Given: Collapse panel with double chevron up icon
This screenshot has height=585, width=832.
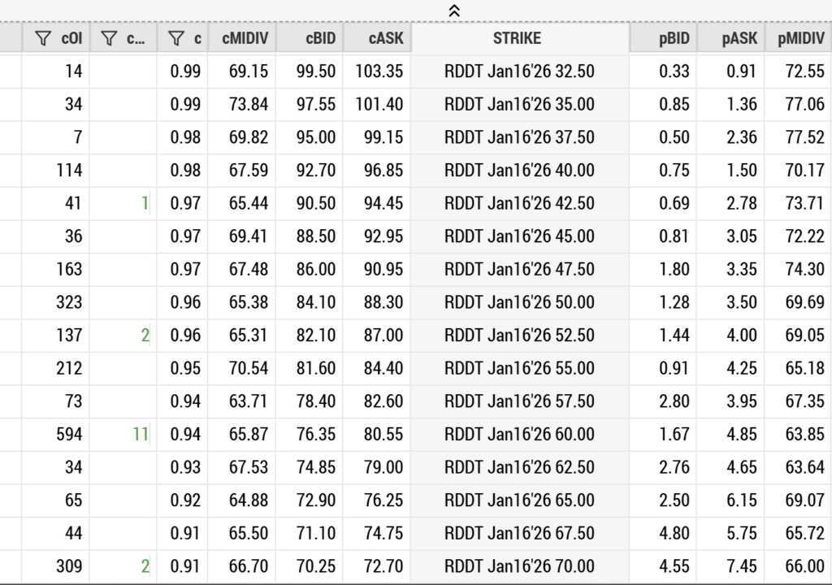Looking at the screenshot, I should 454,11.
